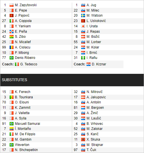Open player L. Uskoković
Viewport: 144px width, 153px height.
[96, 21]
